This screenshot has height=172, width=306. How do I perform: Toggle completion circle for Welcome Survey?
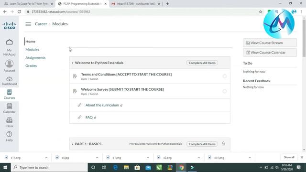click(225, 91)
